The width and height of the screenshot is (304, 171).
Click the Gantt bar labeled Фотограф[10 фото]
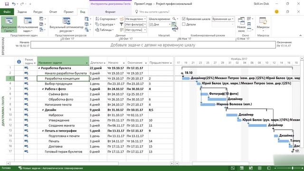pos(204,94)
